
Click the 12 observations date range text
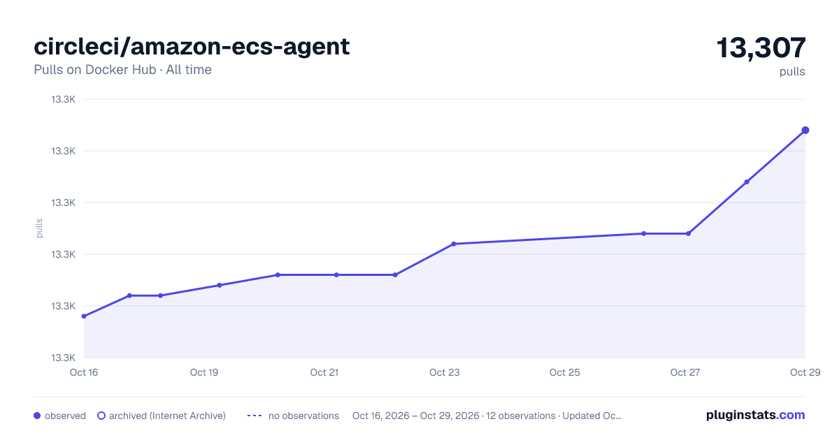tap(487, 416)
